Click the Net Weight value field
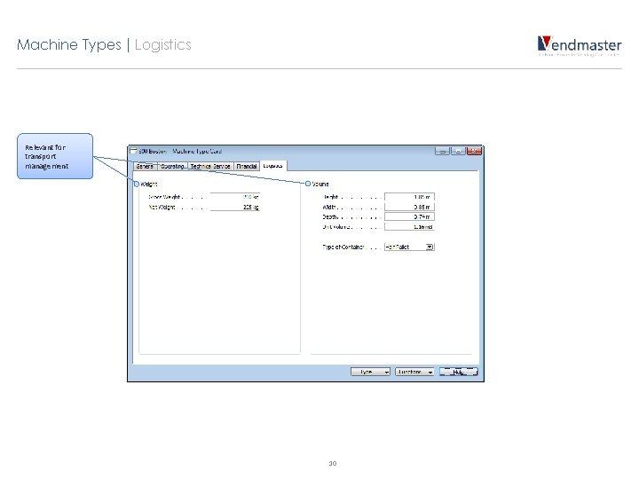Viewport: 639px width, 479px height. [x=235, y=207]
